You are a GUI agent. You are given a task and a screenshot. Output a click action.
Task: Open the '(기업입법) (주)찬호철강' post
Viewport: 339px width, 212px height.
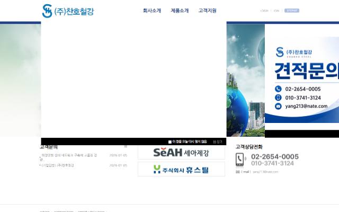click(58, 165)
